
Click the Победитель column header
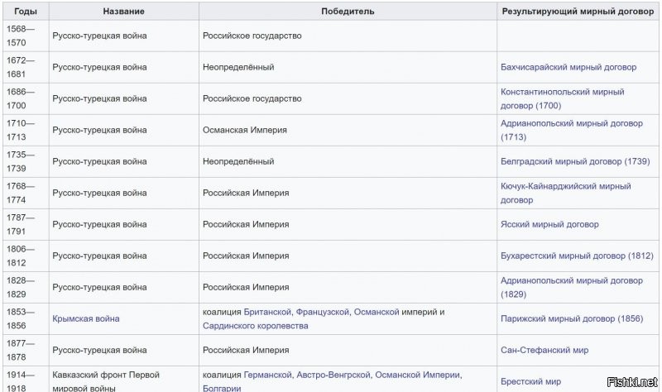[348, 12]
